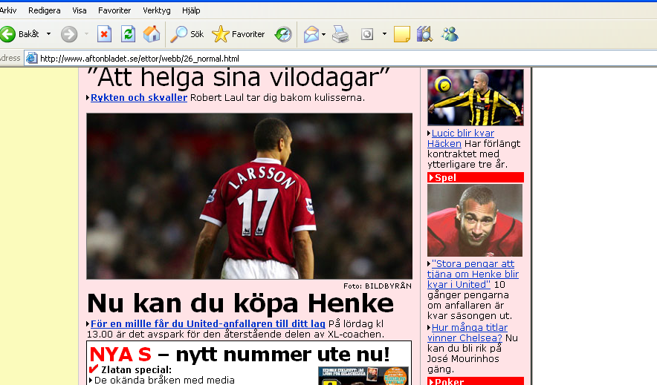This screenshot has height=385, width=657.
Task: Open the Hjälp menu
Action: pyautogui.click(x=191, y=10)
